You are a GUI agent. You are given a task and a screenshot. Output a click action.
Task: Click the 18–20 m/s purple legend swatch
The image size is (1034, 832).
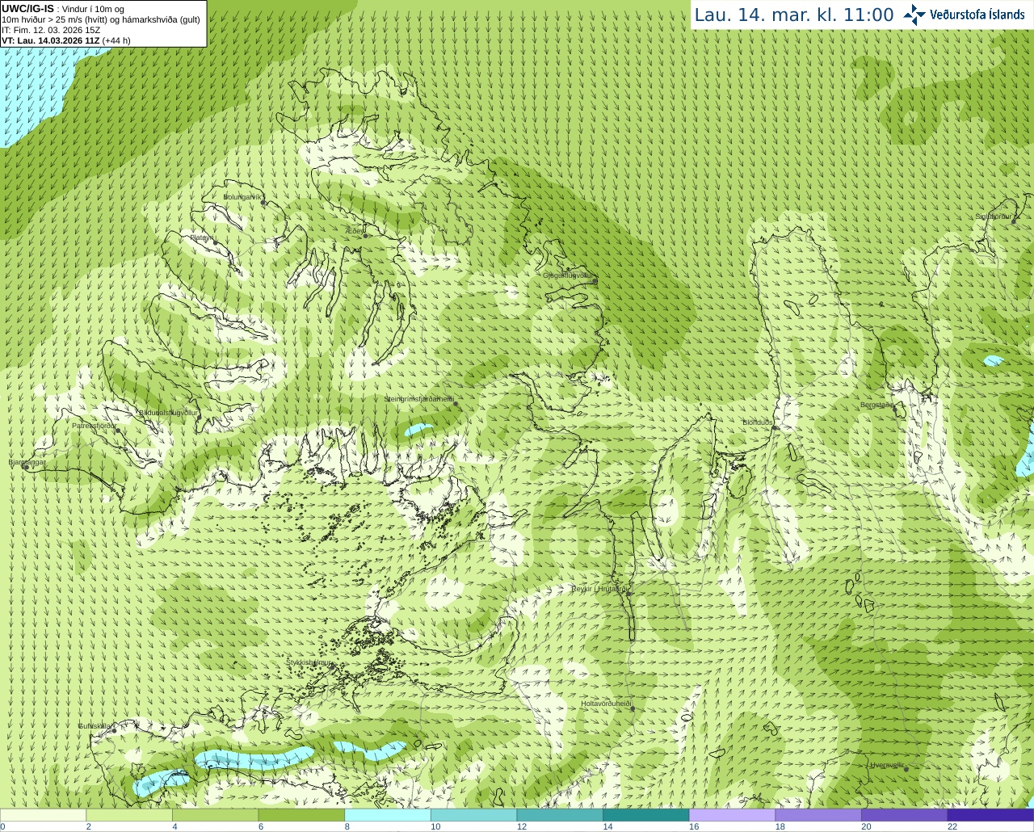coord(818,815)
